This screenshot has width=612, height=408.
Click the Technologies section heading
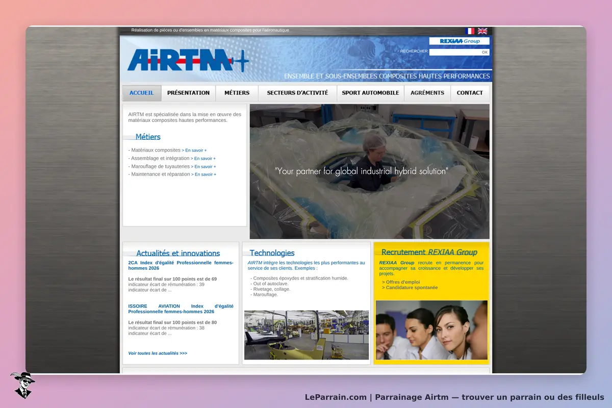pos(272,253)
